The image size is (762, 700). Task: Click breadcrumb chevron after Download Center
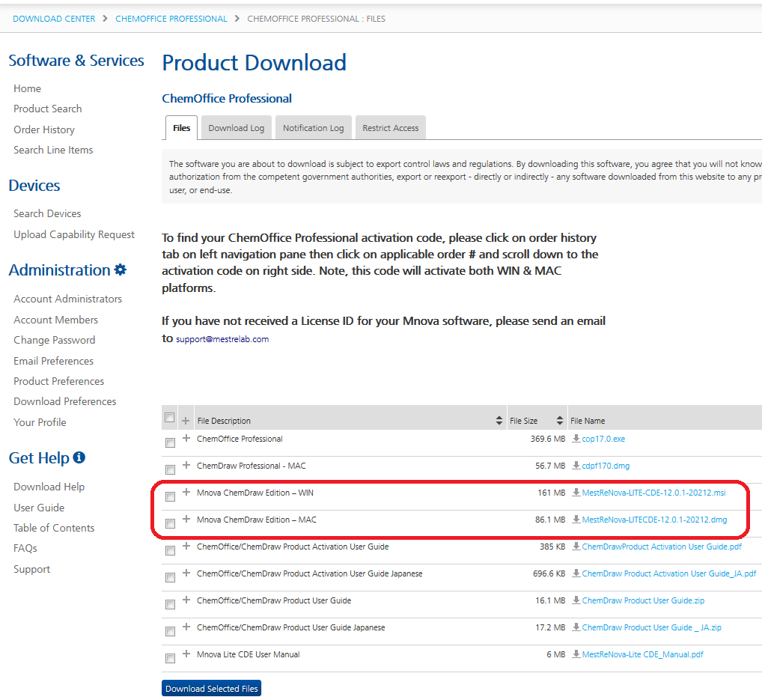tap(105, 19)
